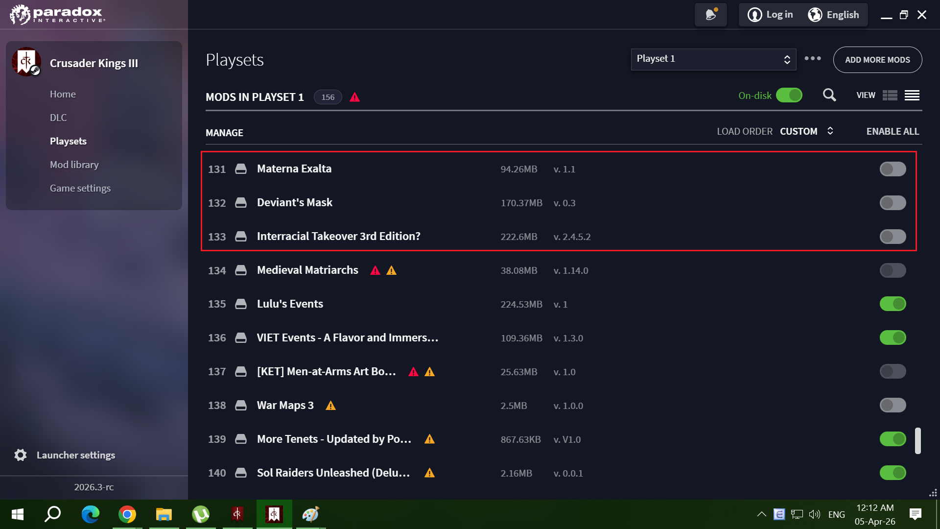Image resolution: width=940 pixels, height=529 pixels.
Task: Open Windows Start menu
Action: pos(18,514)
